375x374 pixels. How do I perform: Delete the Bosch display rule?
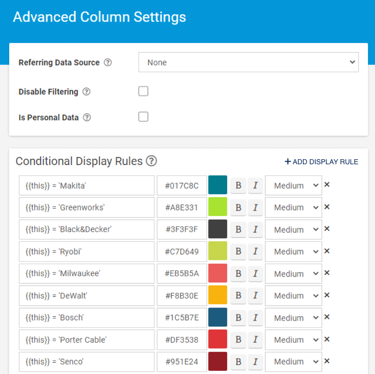tap(327, 317)
